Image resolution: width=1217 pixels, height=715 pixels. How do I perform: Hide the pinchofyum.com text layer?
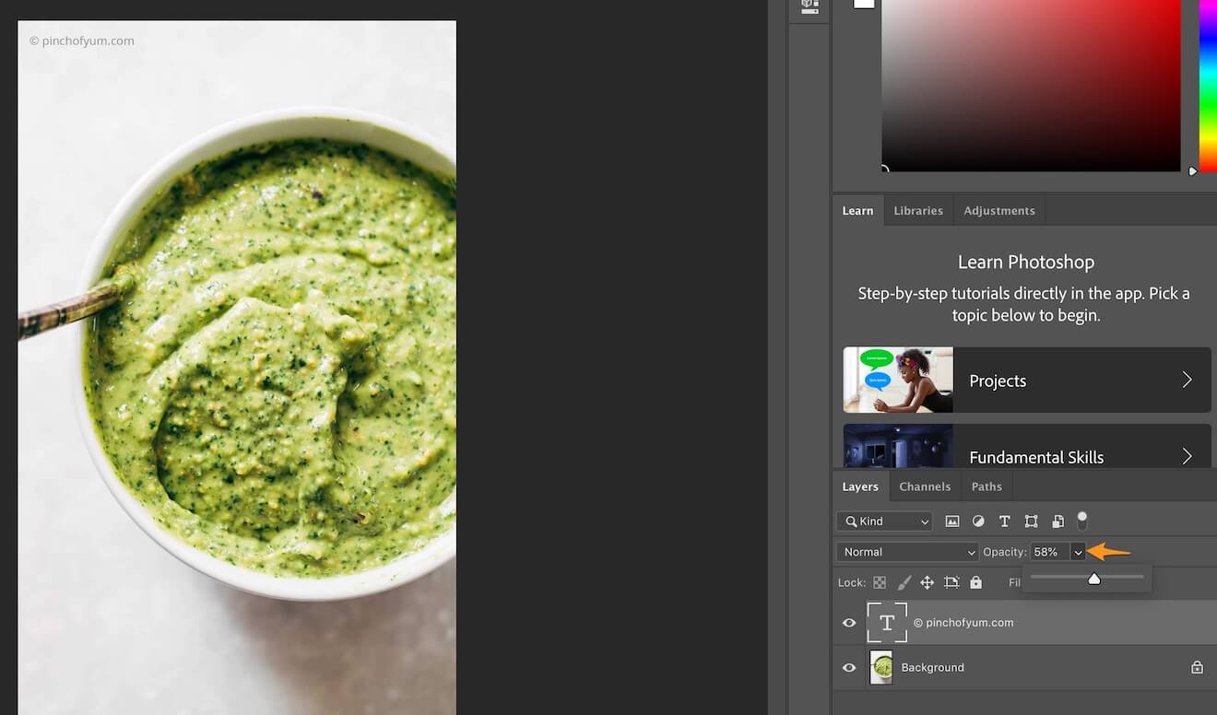(x=849, y=622)
